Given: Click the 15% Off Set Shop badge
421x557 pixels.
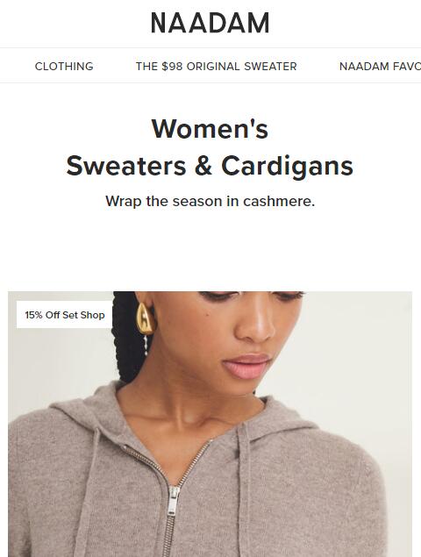Looking at the screenshot, I should 65,315.
